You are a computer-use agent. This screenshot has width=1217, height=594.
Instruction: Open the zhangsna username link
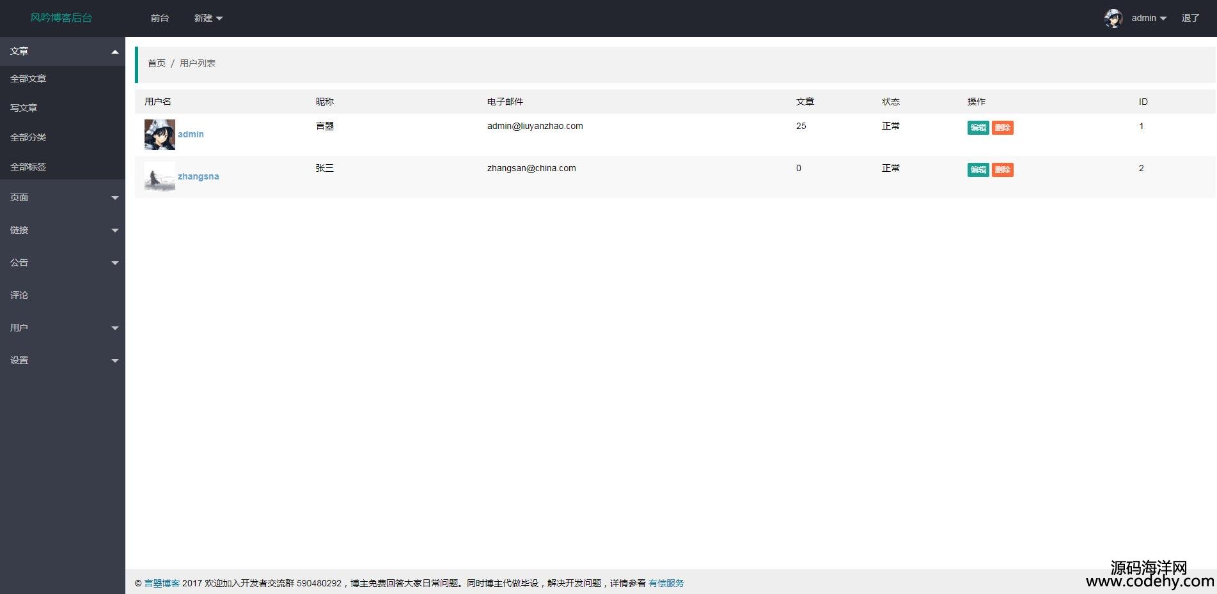point(198,176)
